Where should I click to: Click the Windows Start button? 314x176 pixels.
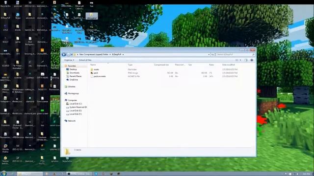(x=3, y=174)
